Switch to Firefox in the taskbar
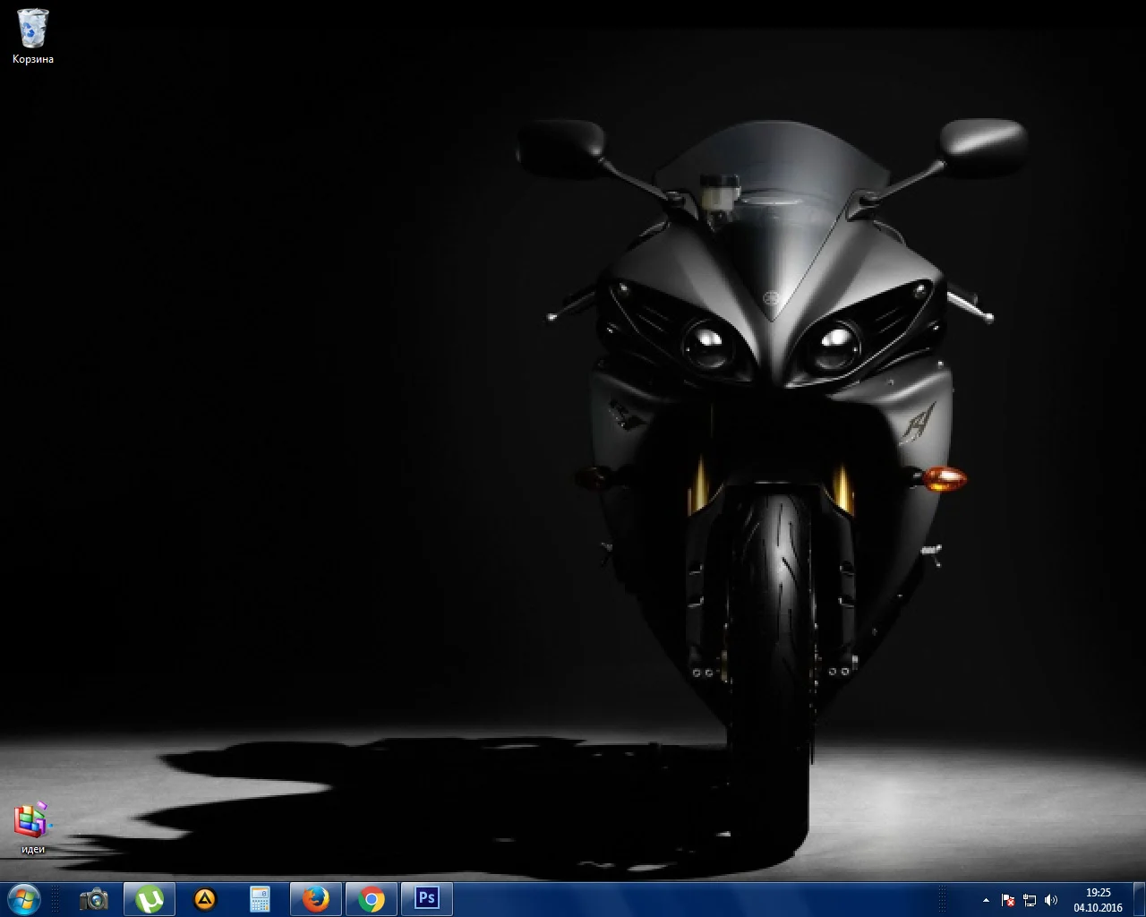Viewport: 1146px width, 917px height. pyautogui.click(x=315, y=899)
